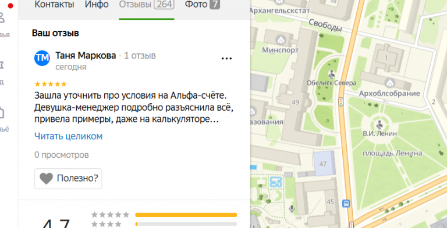This screenshot has height=228, width=447.
Task: Open Таня Маркова profile name
Action: (x=86, y=56)
